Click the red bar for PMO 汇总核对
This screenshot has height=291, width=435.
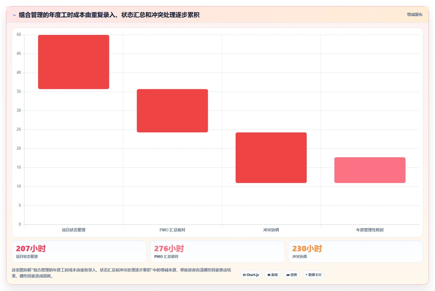click(x=172, y=111)
